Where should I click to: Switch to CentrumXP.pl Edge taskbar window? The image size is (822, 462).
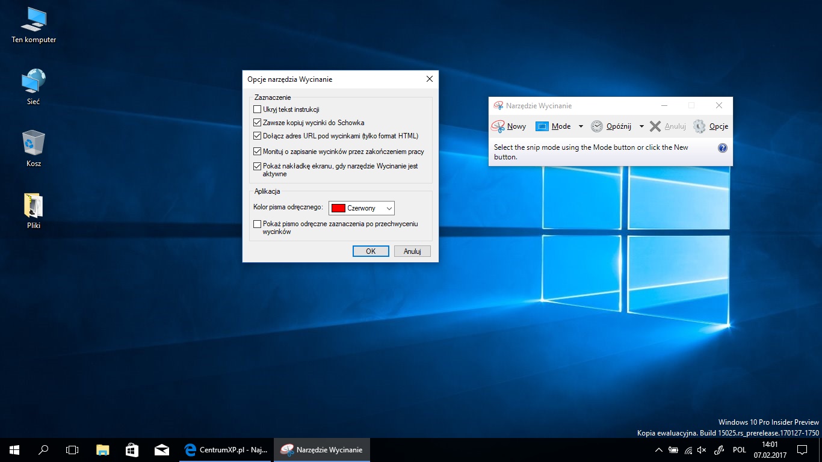(226, 449)
